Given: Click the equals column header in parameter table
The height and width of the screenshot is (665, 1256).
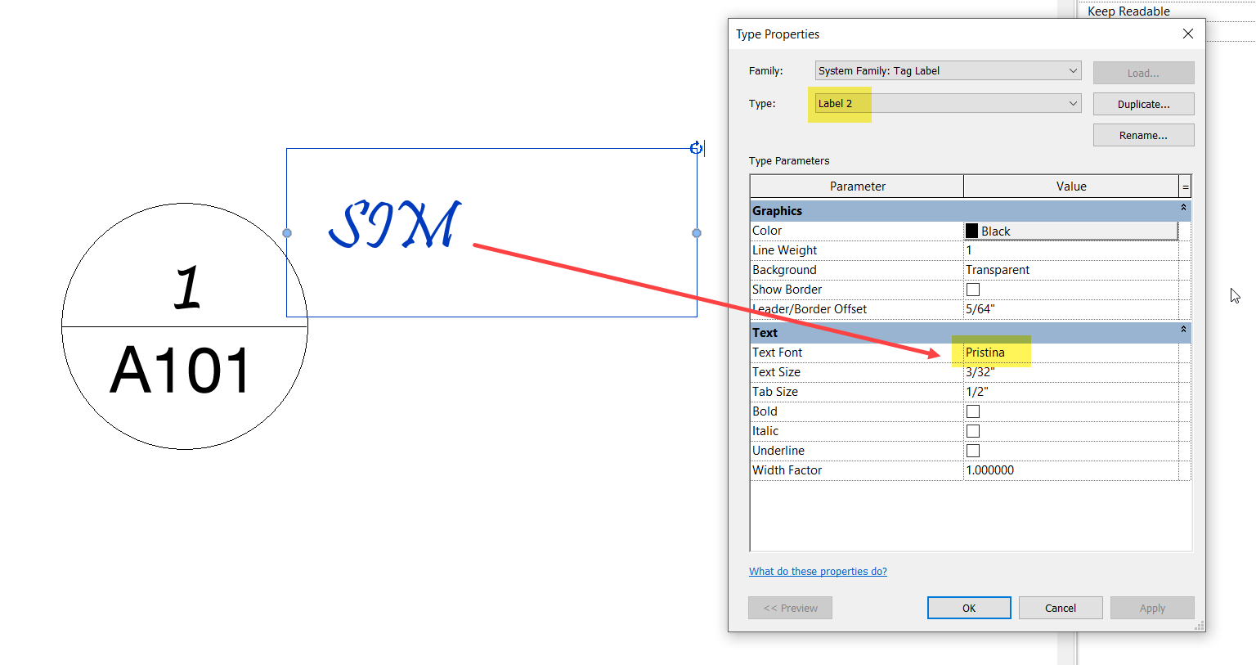Looking at the screenshot, I should tap(1185, 186).
